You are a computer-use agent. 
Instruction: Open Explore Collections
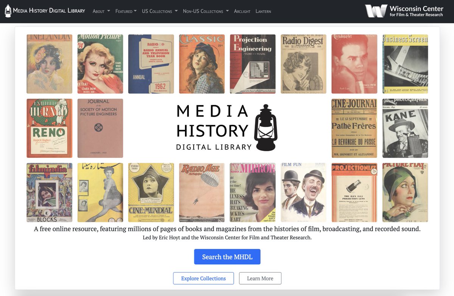point(203,278)
